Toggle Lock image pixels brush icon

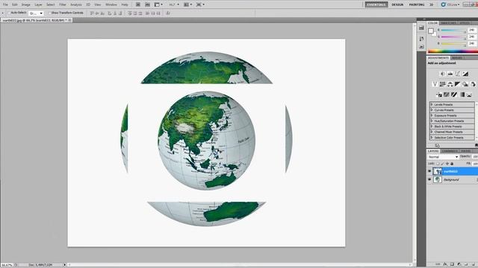(x=443, y=164)
